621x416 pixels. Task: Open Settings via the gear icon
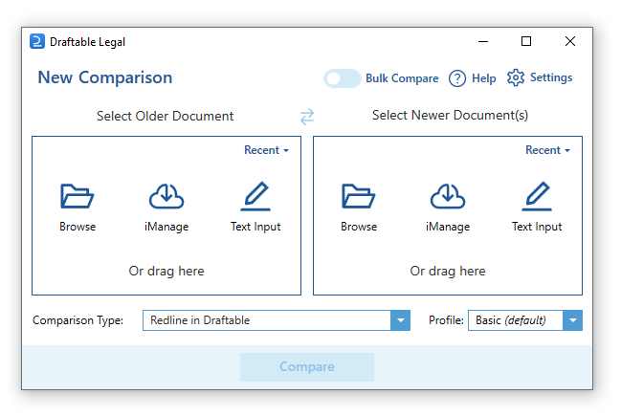point(515,77)
